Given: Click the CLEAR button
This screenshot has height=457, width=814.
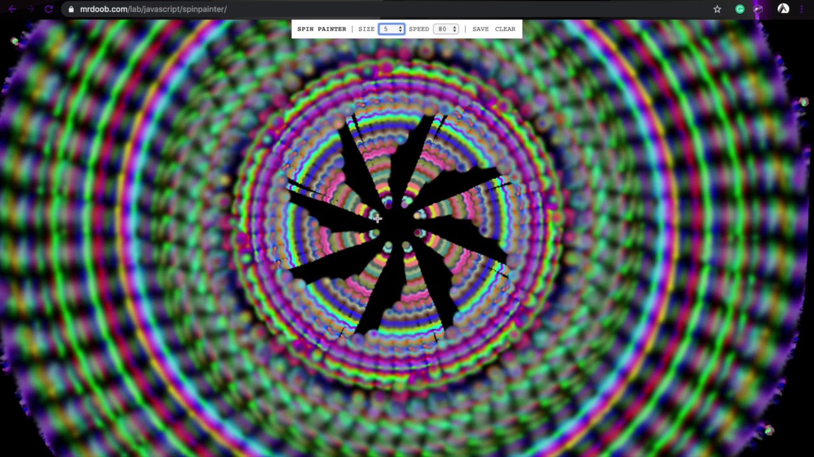Looking at the screenshot, I should [505, 29].
